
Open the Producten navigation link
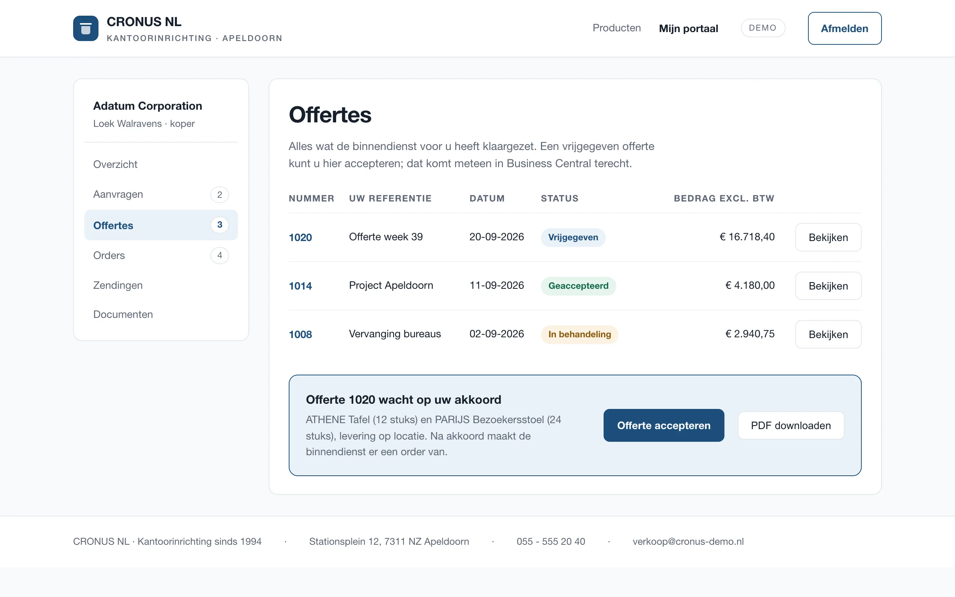point(616,28)
